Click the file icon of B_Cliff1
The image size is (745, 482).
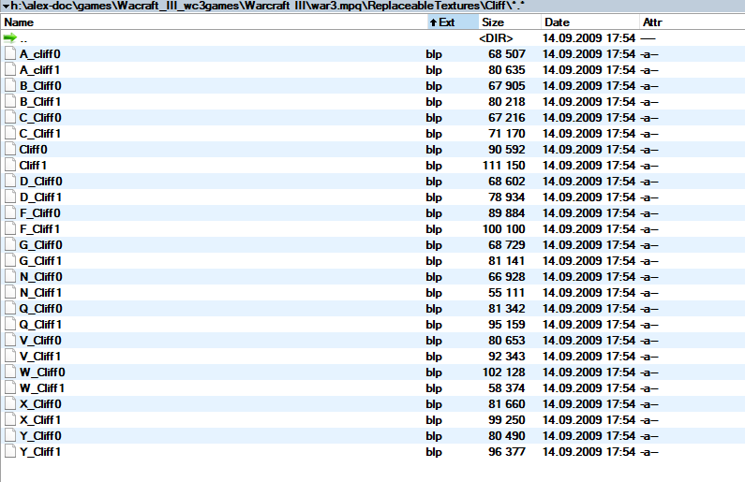click(x=10, y=101)
